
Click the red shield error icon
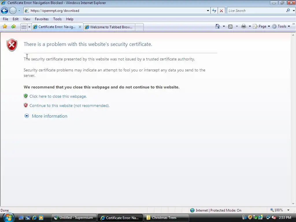point(12,45)
